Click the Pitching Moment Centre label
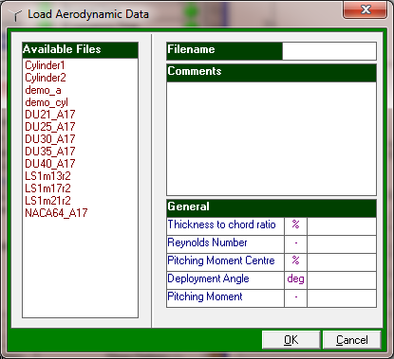Viewport: 394px width, 359px height. coord(221,260)
